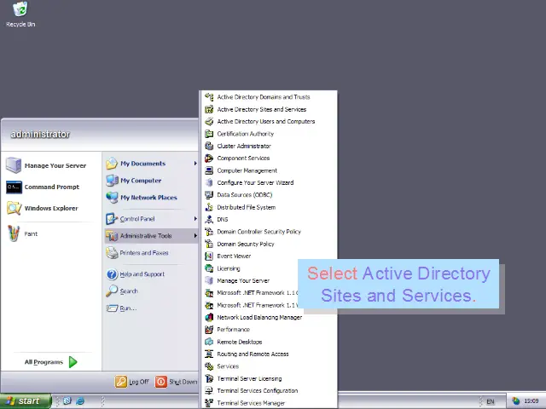Open the DNS icon

[209, 220]
